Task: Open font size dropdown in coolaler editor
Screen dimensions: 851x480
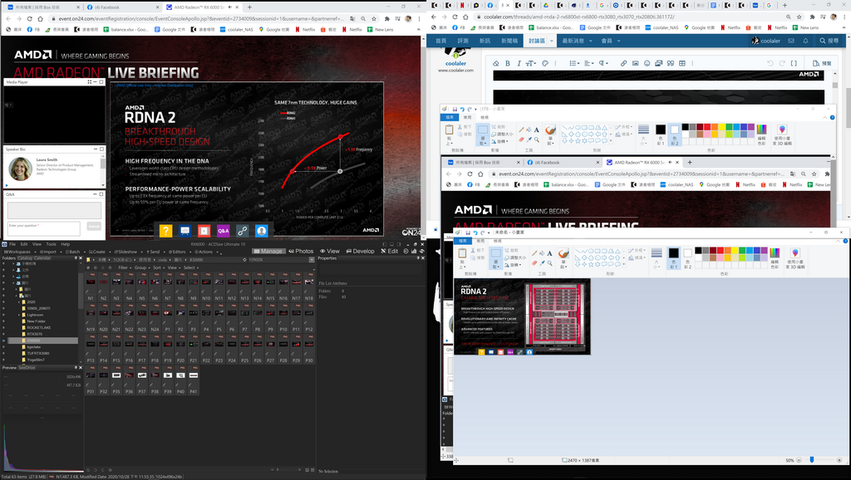Action: coord(531,63)
